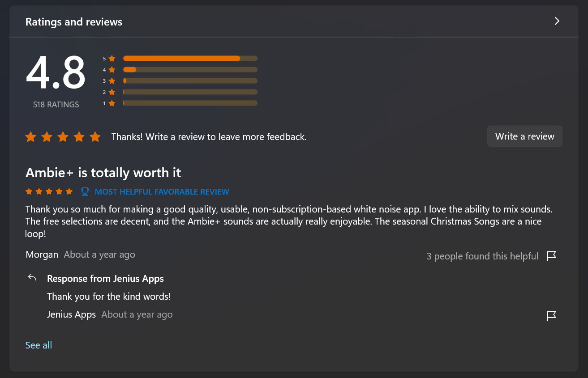Flag the Jenius Apps response
Viewport: 588px width, 378px height.
tap(551, 315)
